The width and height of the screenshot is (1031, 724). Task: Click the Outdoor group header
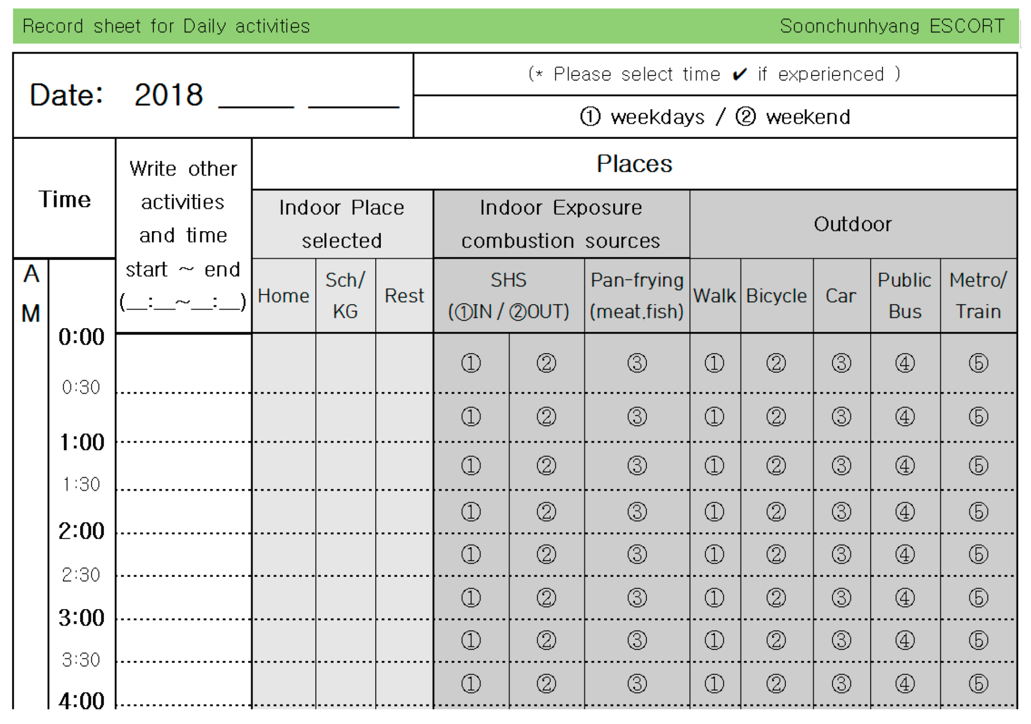tap(852, 224)
